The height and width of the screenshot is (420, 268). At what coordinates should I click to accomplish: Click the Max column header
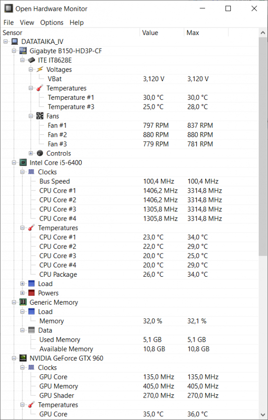point(206,33)
